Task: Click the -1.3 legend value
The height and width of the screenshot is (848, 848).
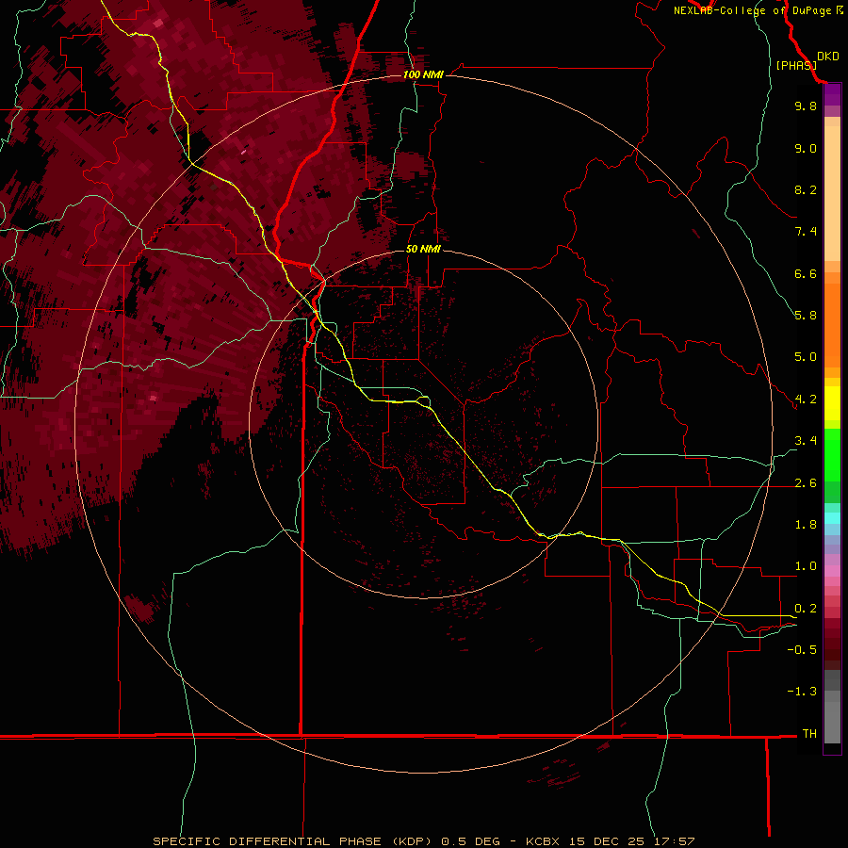Action: [802, 692]
